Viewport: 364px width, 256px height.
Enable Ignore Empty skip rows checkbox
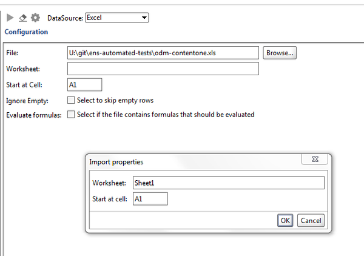71,100
